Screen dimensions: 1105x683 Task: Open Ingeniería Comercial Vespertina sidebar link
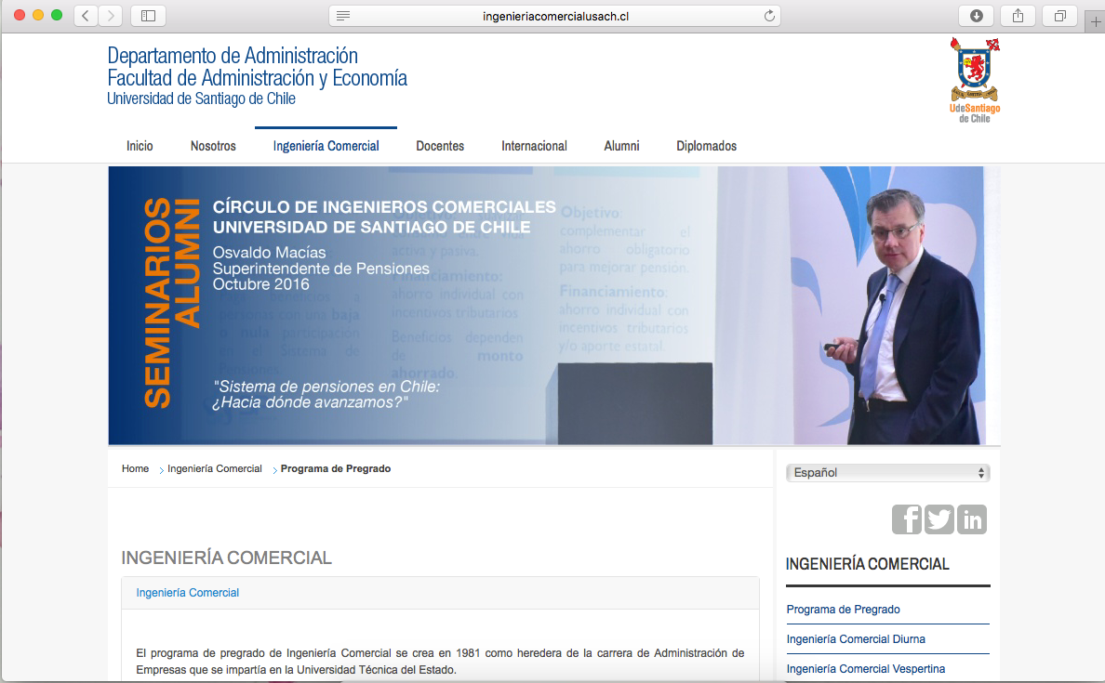[x=865, y=668]
